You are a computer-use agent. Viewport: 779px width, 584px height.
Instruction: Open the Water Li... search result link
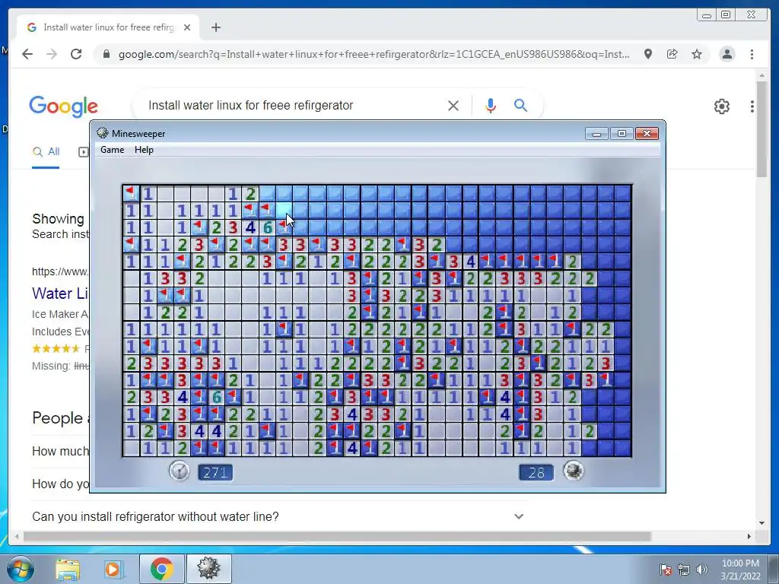click(x=59, y=293)
